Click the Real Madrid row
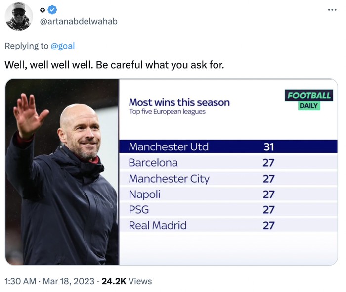 point(158,226)
